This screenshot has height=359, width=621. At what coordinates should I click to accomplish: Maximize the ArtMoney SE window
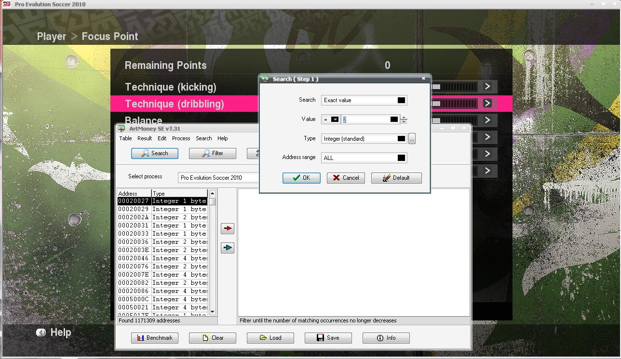[x=453, y=128]
